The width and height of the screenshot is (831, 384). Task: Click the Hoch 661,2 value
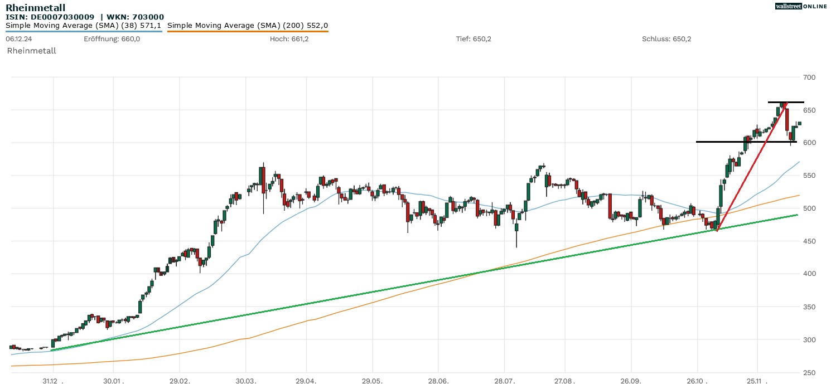pyautogui.click(x=289, y=39)
